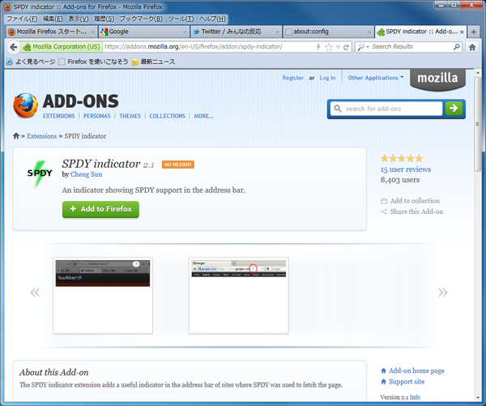Viewport: 486px width, 406px height.
Task: Click the Firefox logo beside ADD-ONS
Action: [x=25, y=105]
